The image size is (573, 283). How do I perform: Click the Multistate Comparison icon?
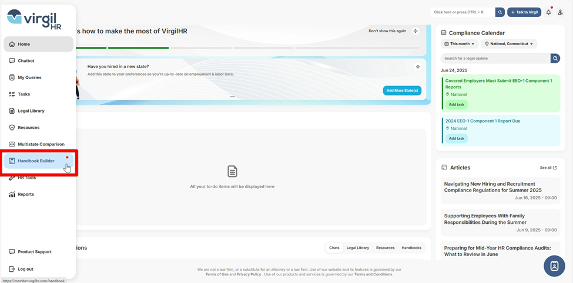tap(12, 144)
